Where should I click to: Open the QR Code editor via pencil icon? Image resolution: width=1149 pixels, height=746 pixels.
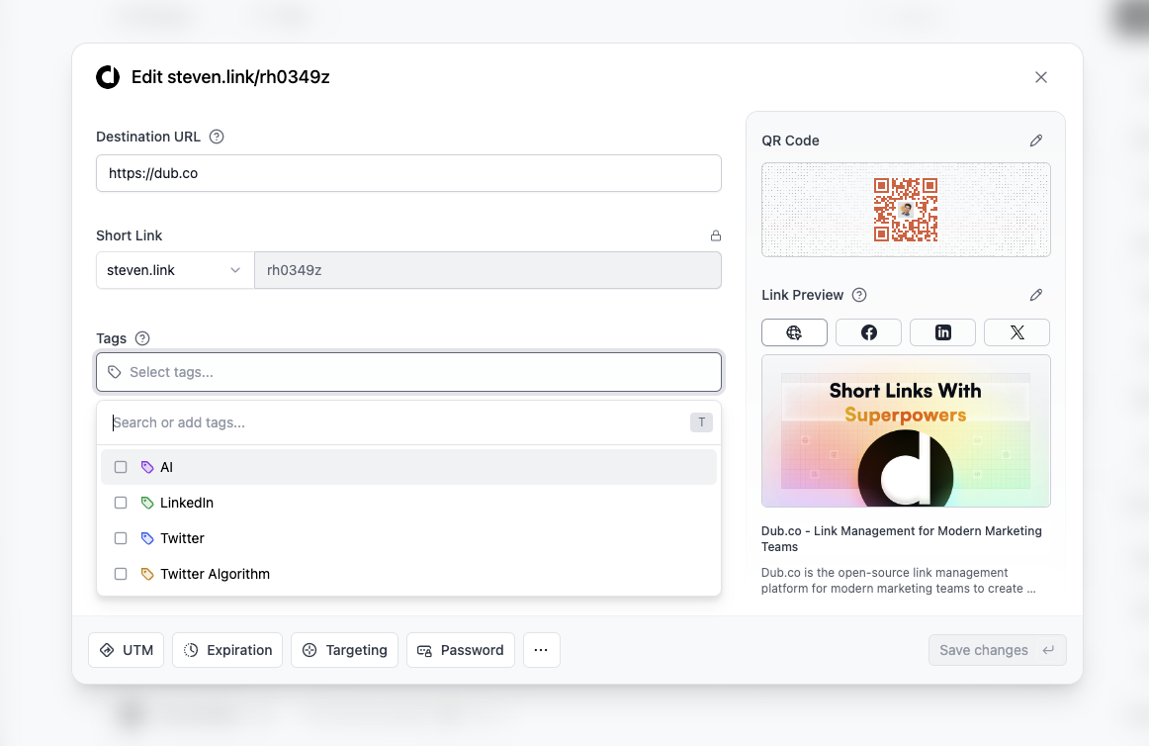pyautogui.click(x=1036, y=140)
